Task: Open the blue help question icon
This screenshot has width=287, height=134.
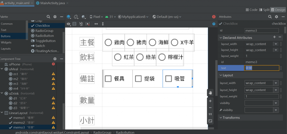Action: [214, 24]
